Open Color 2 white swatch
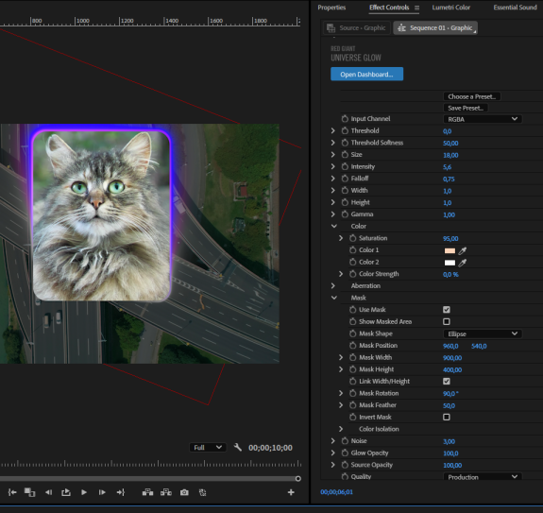543x513 pixels. [x=450, y=263]
